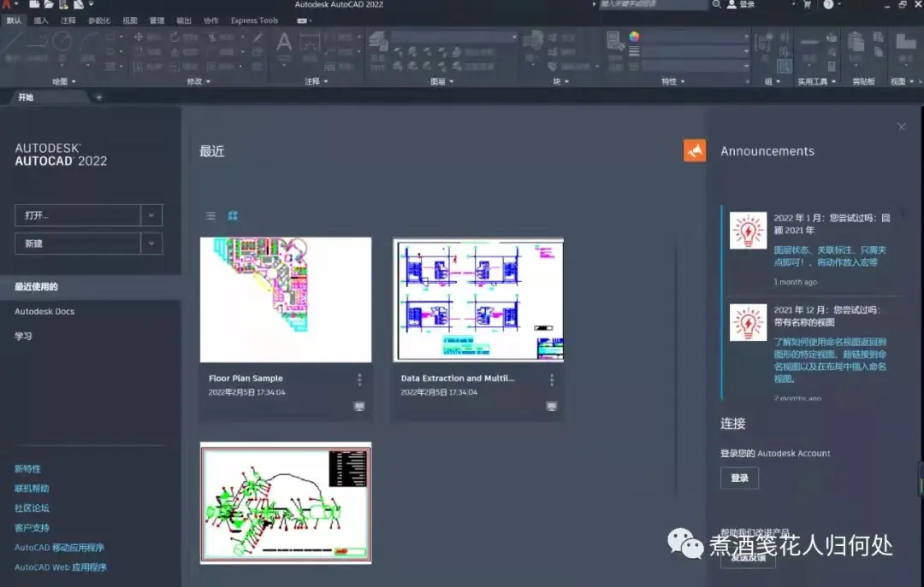The image size is (924, 587).
Task: Expand the 特性 (Properties) panel arrow
Action: click(683, 81)
